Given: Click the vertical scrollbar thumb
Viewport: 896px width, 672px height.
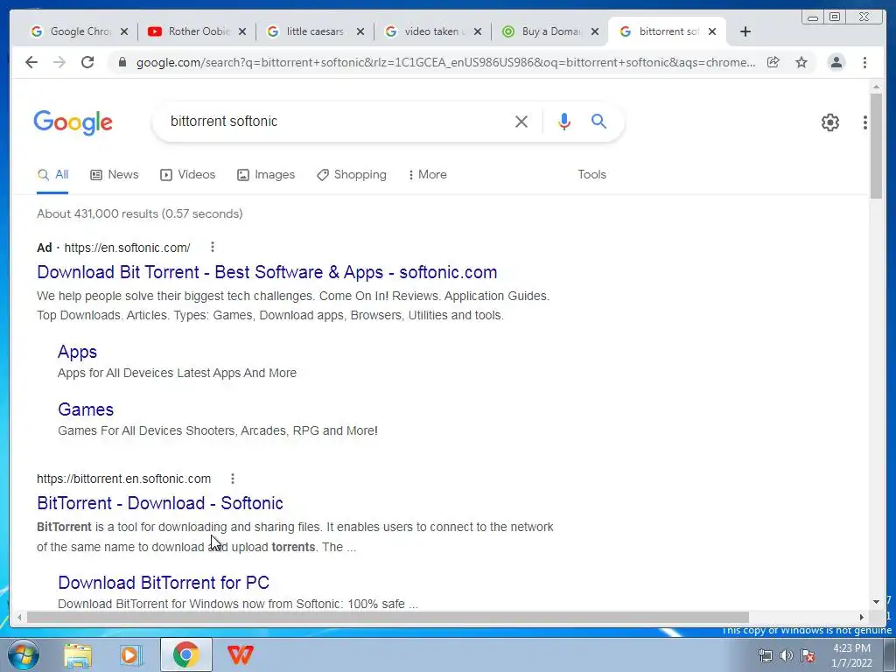Looking at the screenshot, I should [876, 146].
